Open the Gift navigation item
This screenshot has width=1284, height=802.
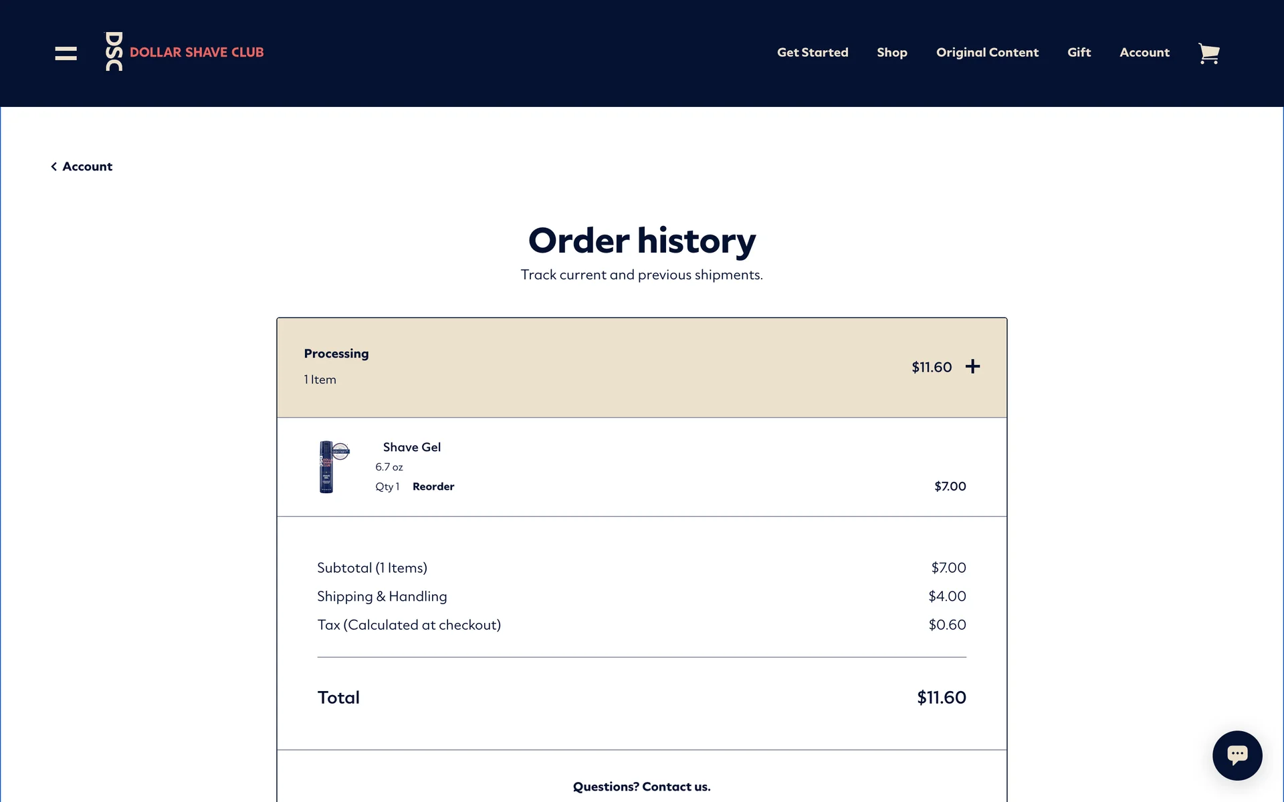(1079, 52)
